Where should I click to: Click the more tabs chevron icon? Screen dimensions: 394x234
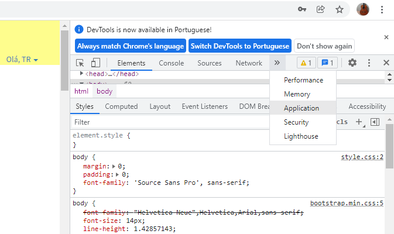click(277, 63)
